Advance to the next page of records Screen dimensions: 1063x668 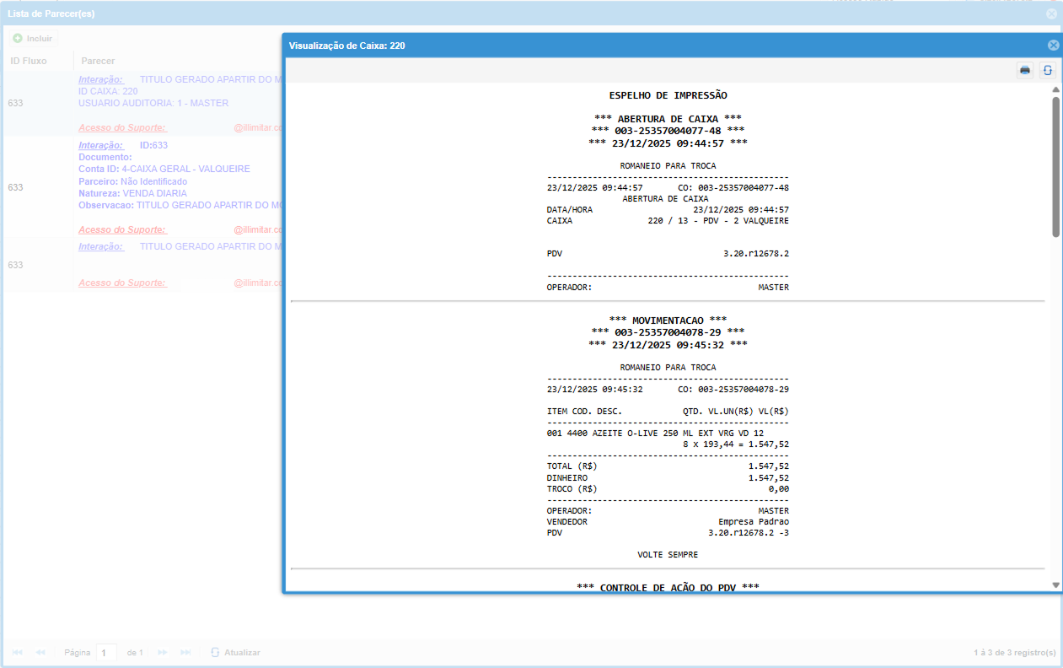[x=163, y=653]
